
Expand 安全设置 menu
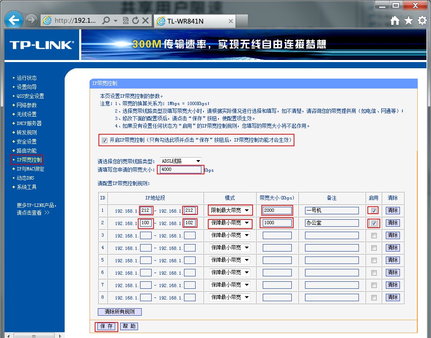pos(27,141)
